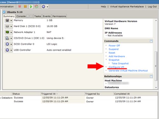Click the Memory device icon
Screen dimensions: 159x119
[7, 20]
